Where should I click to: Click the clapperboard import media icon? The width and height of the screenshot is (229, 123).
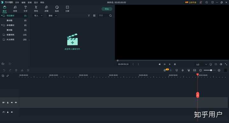tap(73, 39)
